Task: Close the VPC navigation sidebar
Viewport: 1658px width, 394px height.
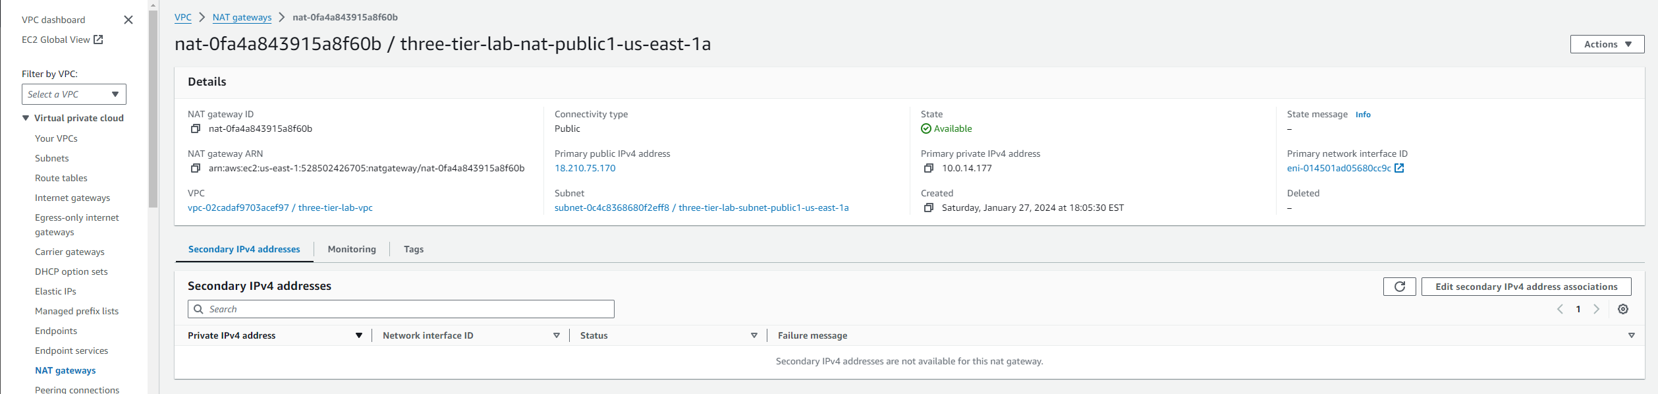Action: 128,20
